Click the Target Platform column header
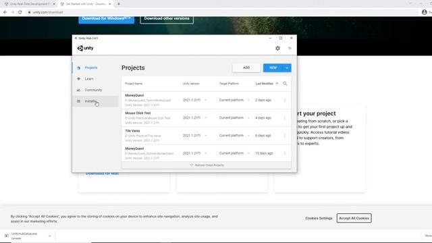The height and width of the screenshot is (243, 432). coord(229,84)
